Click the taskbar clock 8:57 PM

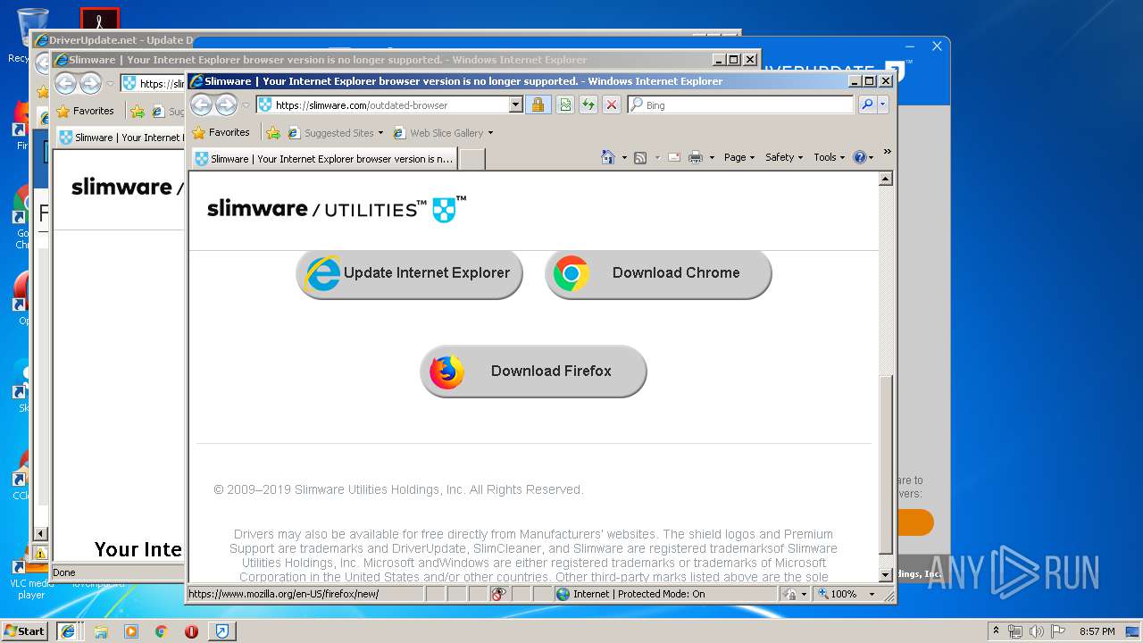tap(1097, 631)
